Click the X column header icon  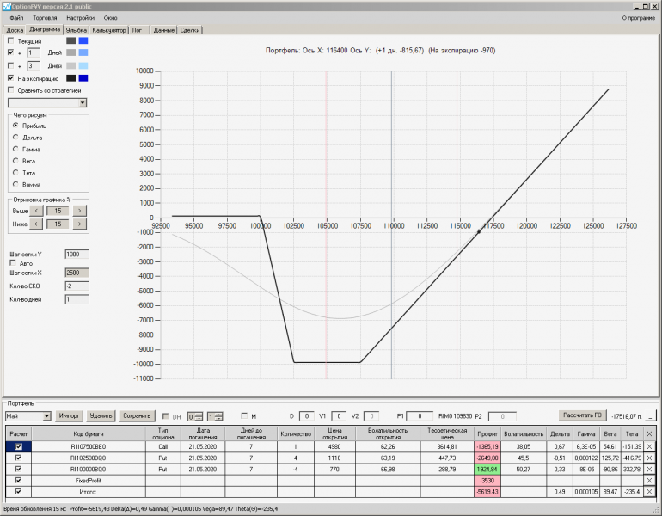pyautogui.click(x=649, y=433)
